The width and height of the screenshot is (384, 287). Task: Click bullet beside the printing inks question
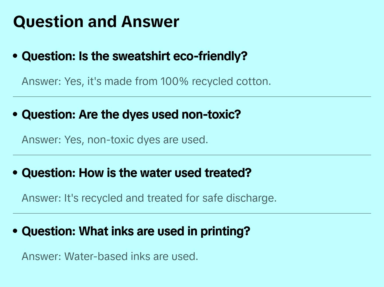(15, 231)
